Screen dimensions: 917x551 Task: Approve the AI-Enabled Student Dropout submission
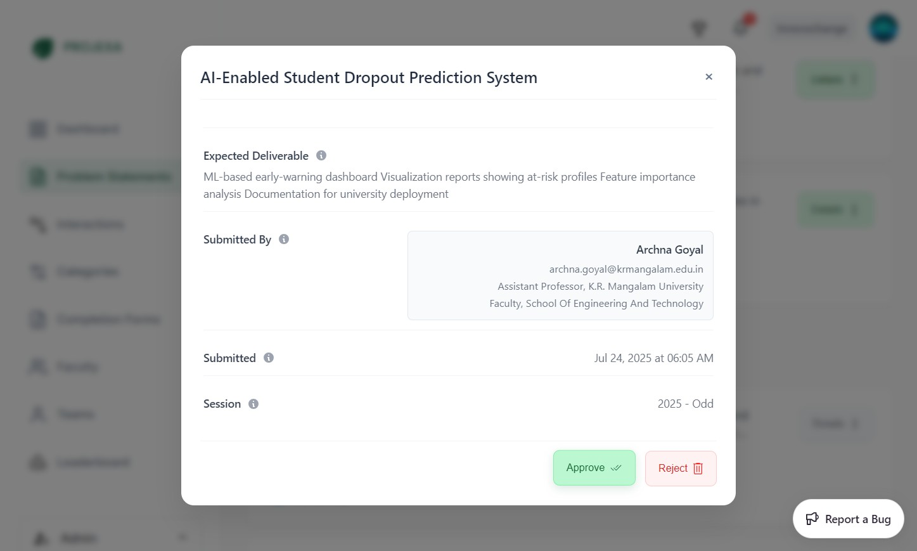(x=593, y=467)
